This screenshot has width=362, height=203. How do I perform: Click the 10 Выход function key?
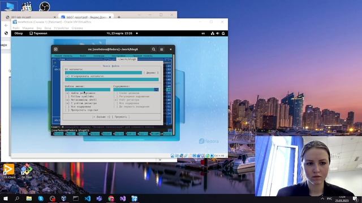(x=166, y=134)
